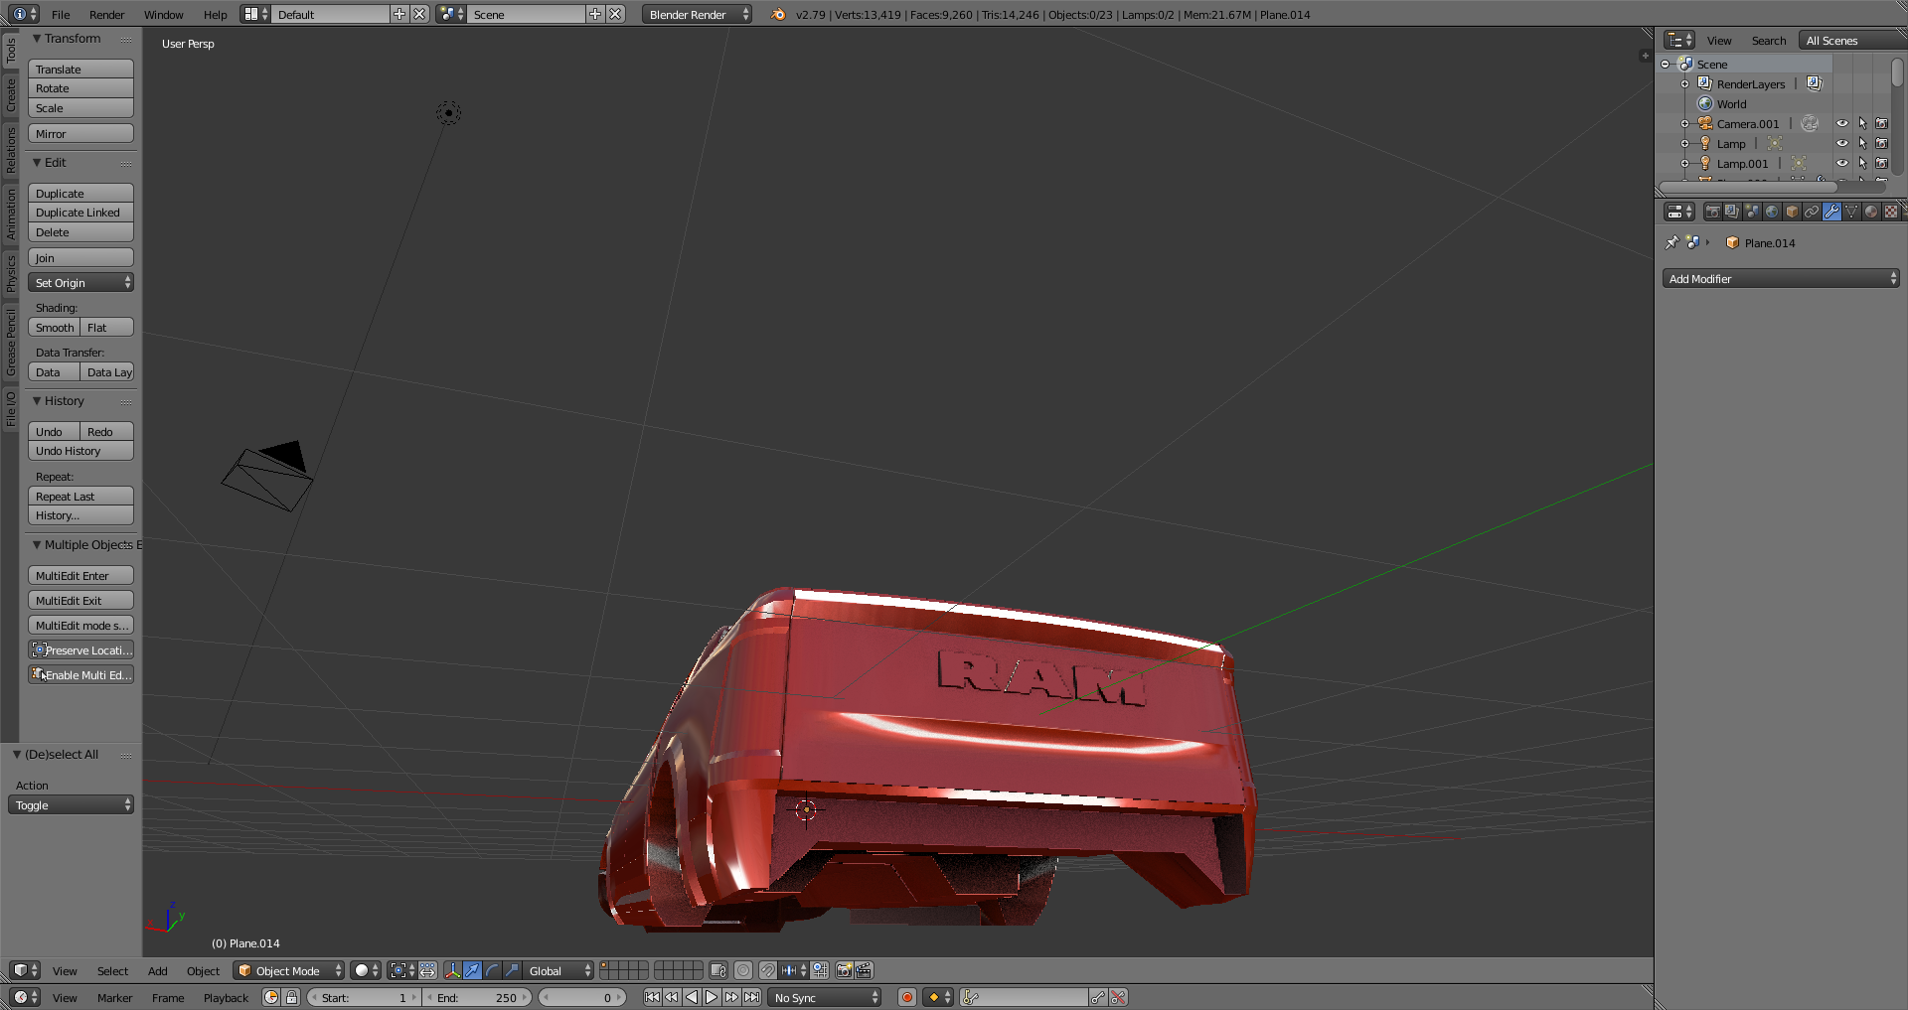The width and height of the screenshot is (1908, 1010).
Task: Click the proportional editing circle icon
Action: pos(743,970)
